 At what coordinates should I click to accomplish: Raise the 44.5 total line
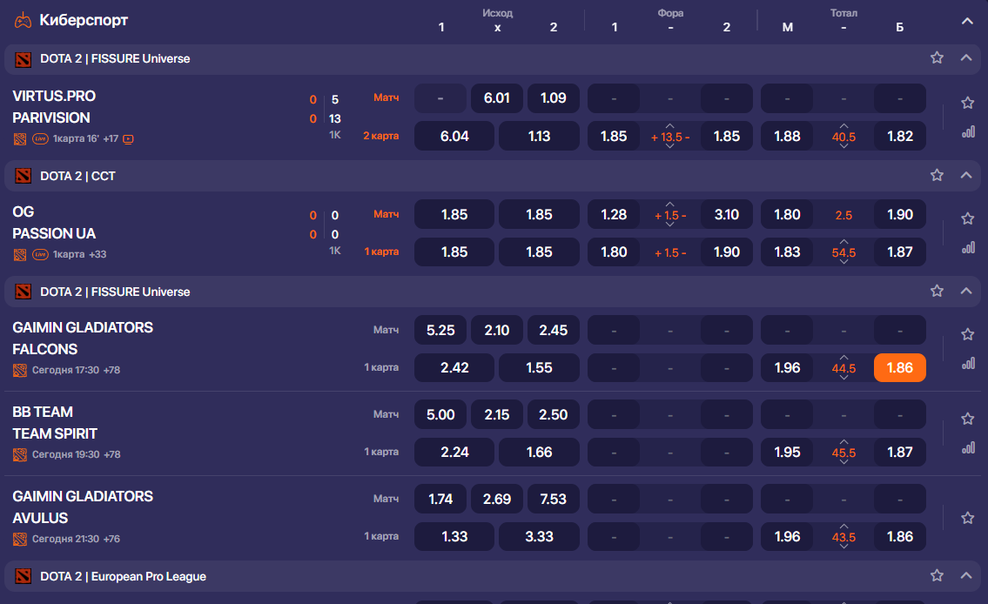[843, 358]
